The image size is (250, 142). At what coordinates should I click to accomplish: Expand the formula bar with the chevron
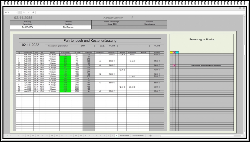(244, 12)
